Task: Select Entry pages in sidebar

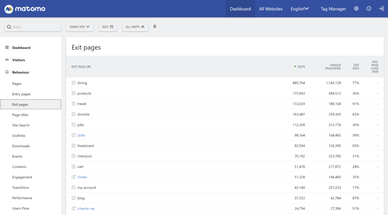Action: point(21,94)
